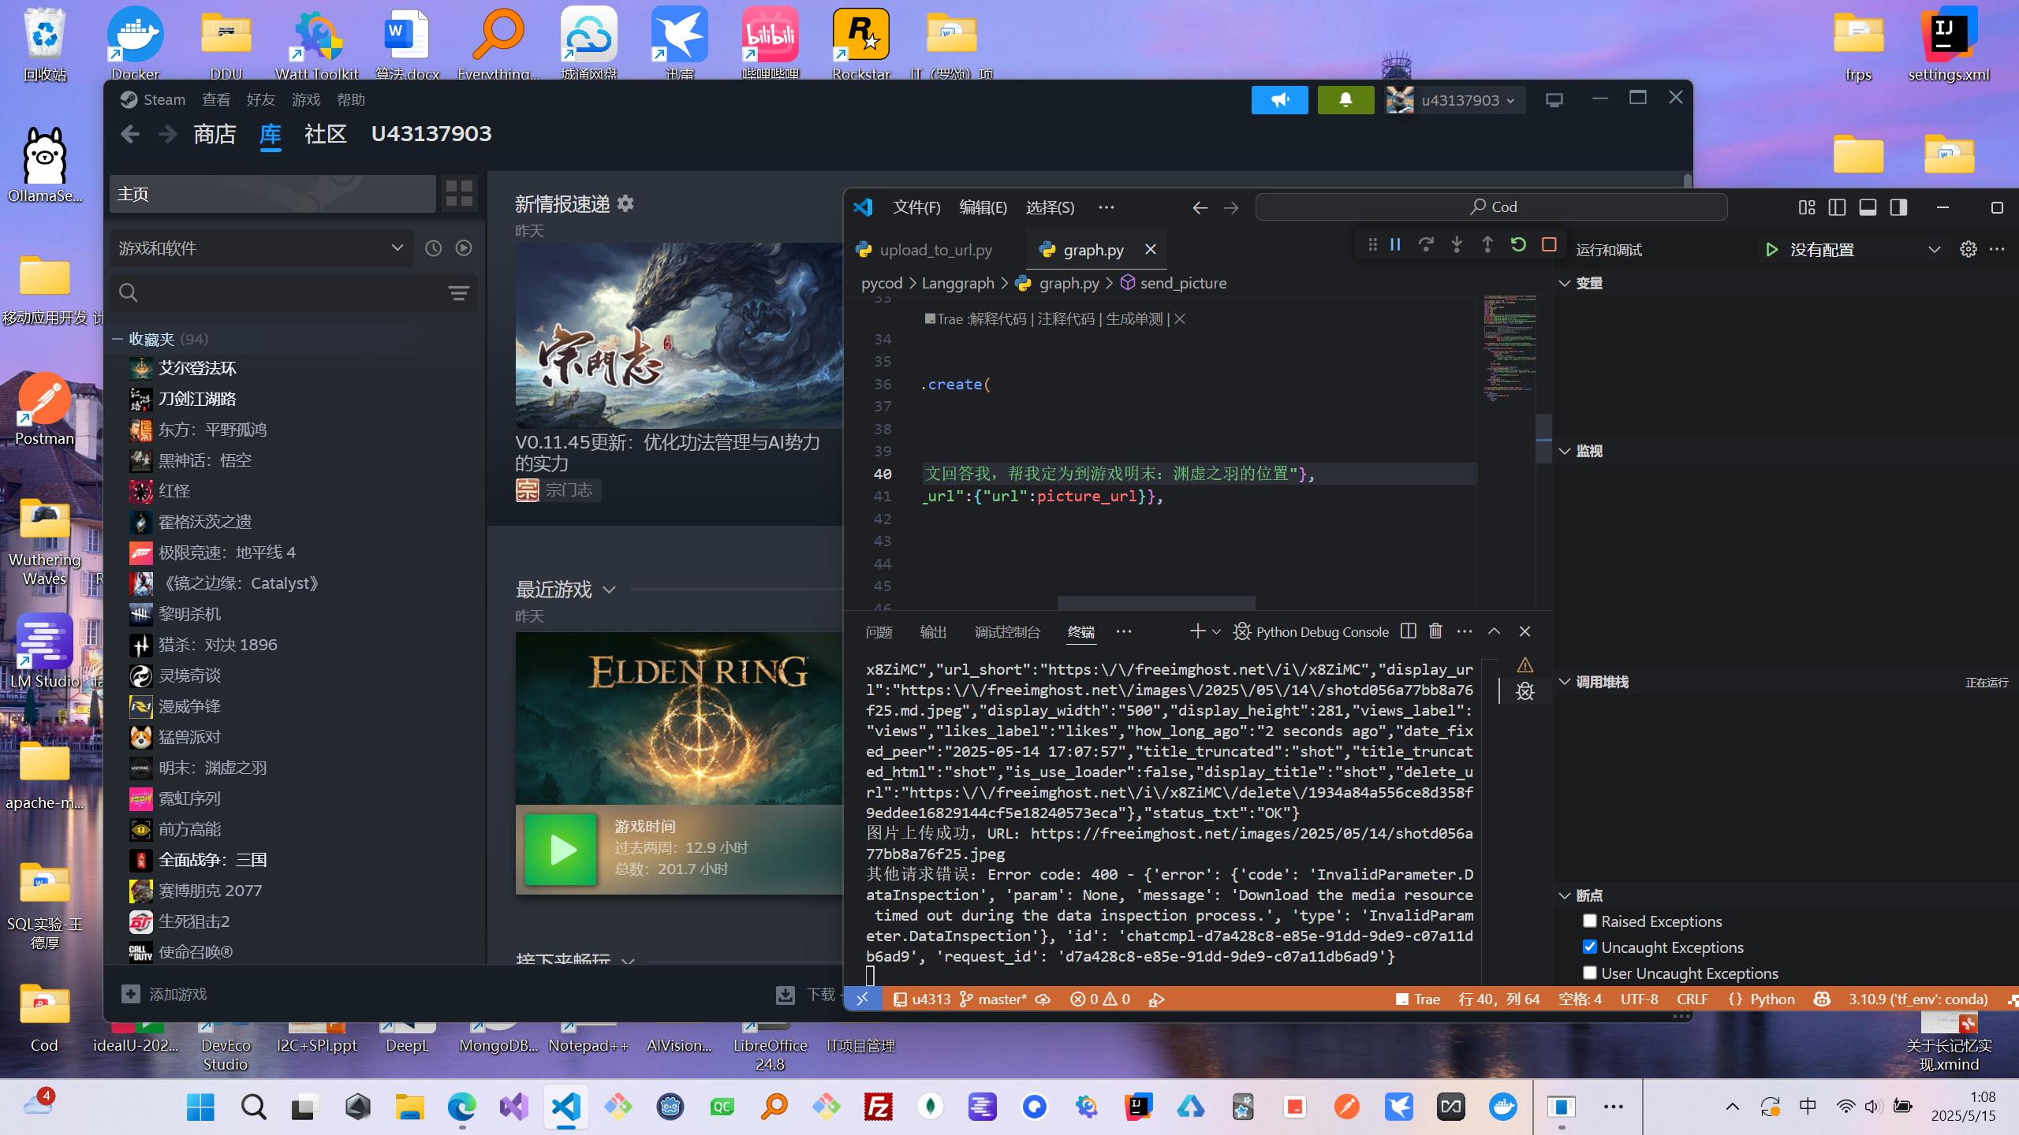
Task: Stop the debugging session
Action: [1549, 245]
